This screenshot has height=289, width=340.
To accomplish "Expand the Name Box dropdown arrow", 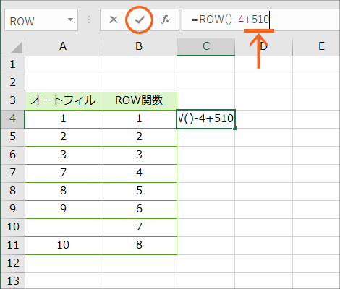I will point(70,20).
